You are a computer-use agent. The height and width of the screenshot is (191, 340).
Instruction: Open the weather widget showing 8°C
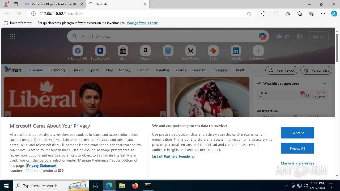(283, 36)
